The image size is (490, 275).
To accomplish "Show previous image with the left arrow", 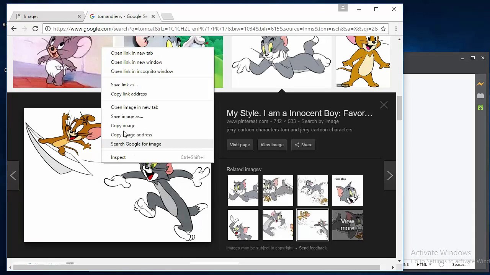I will tap(13, 176).
